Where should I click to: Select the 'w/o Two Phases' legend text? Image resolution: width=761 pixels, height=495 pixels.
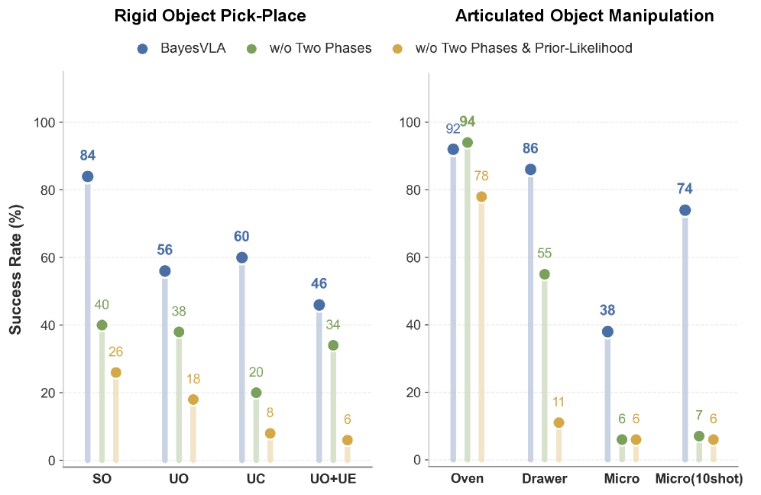click(321, 49)
